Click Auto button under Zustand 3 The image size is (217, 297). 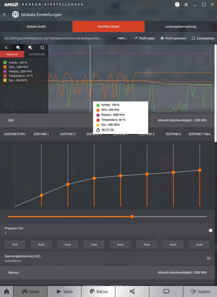click(94, 245)
